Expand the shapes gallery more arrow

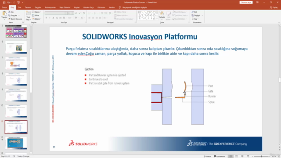click(157, 18)
